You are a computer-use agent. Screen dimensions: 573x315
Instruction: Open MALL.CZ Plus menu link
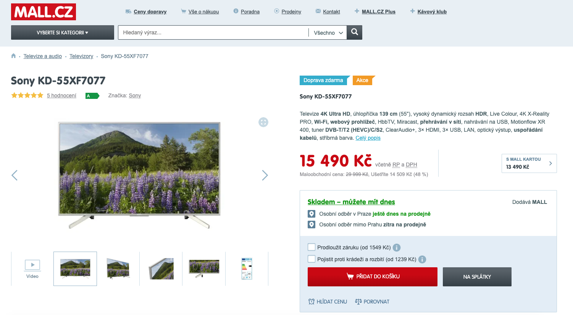pos(378,11)
